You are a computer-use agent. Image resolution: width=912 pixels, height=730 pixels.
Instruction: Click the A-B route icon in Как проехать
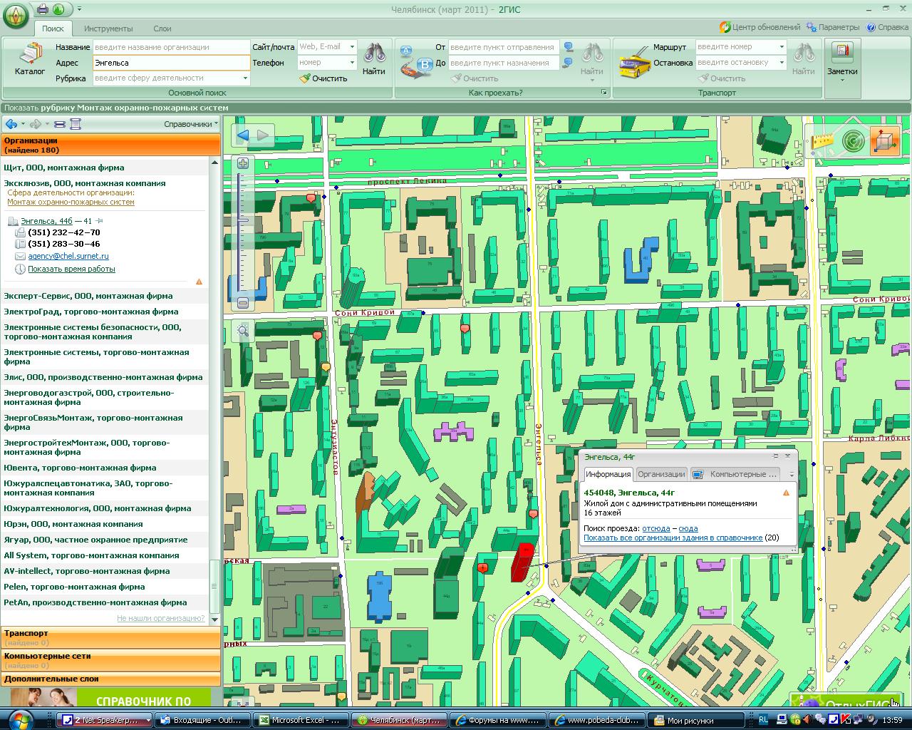click(x=415, y=63)
